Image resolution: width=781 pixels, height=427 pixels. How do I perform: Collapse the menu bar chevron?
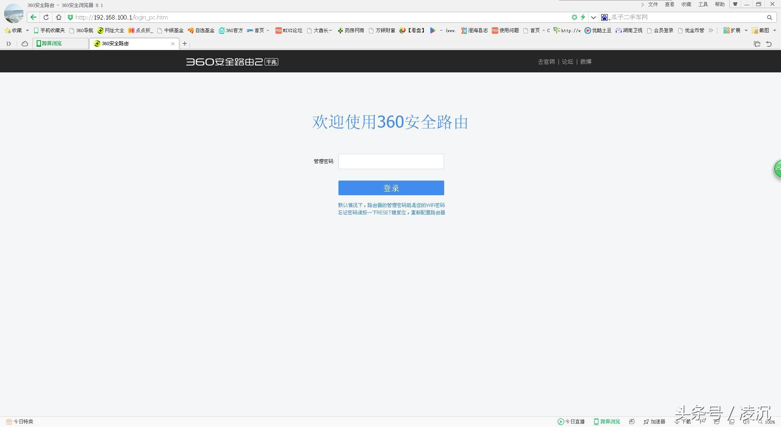tap(642, 4)
